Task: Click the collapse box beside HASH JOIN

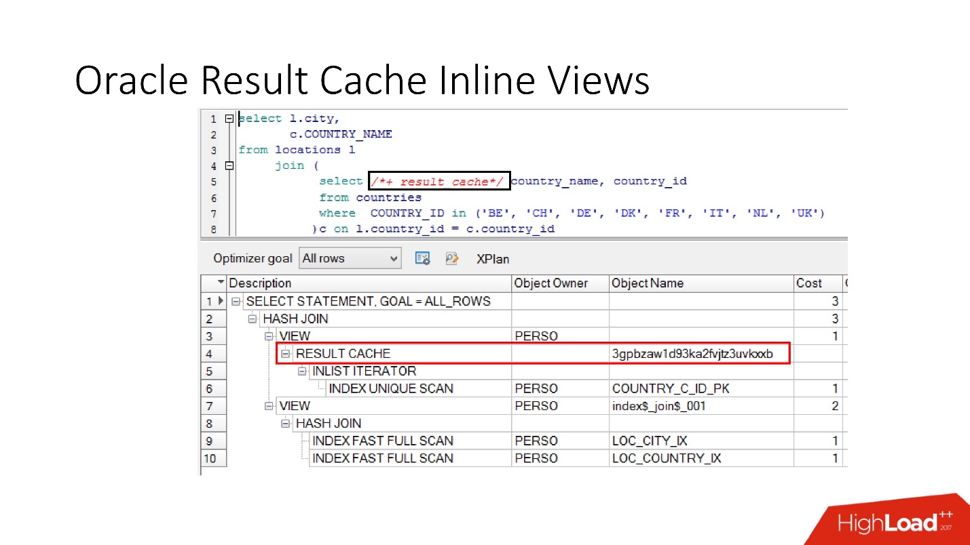Action: coord(252,319)
